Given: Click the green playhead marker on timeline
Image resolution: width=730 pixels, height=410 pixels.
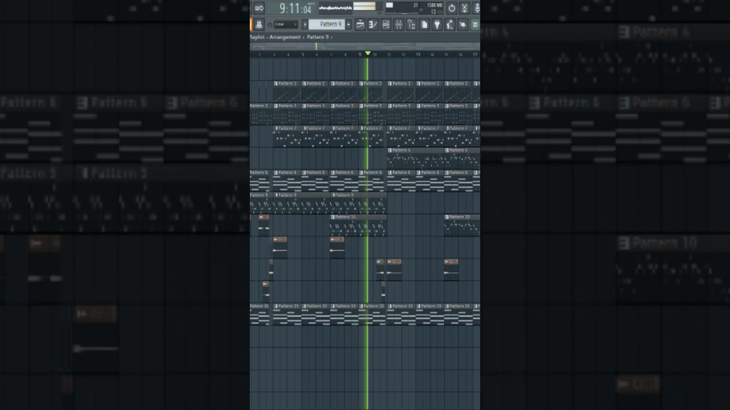Looking at the screenshot, I should pos(368,53).
